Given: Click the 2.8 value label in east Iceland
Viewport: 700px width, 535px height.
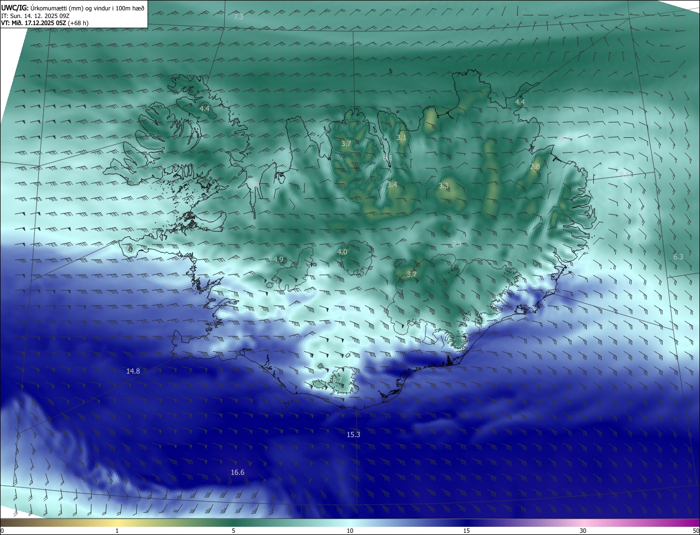Looking at the screenshot, I should (535, 167).
